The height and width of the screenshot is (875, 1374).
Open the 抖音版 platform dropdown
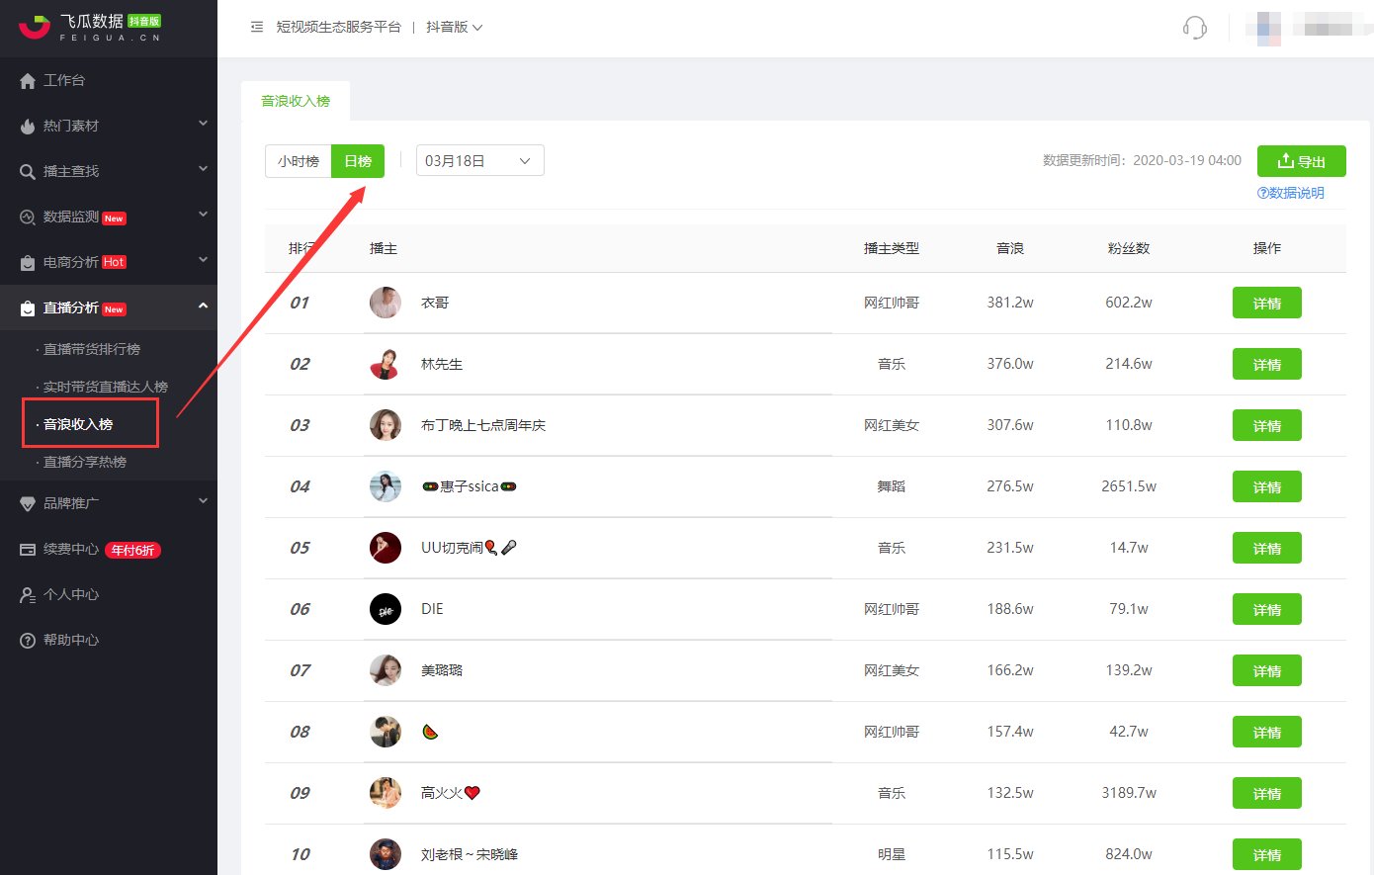[x=454, y=28]
